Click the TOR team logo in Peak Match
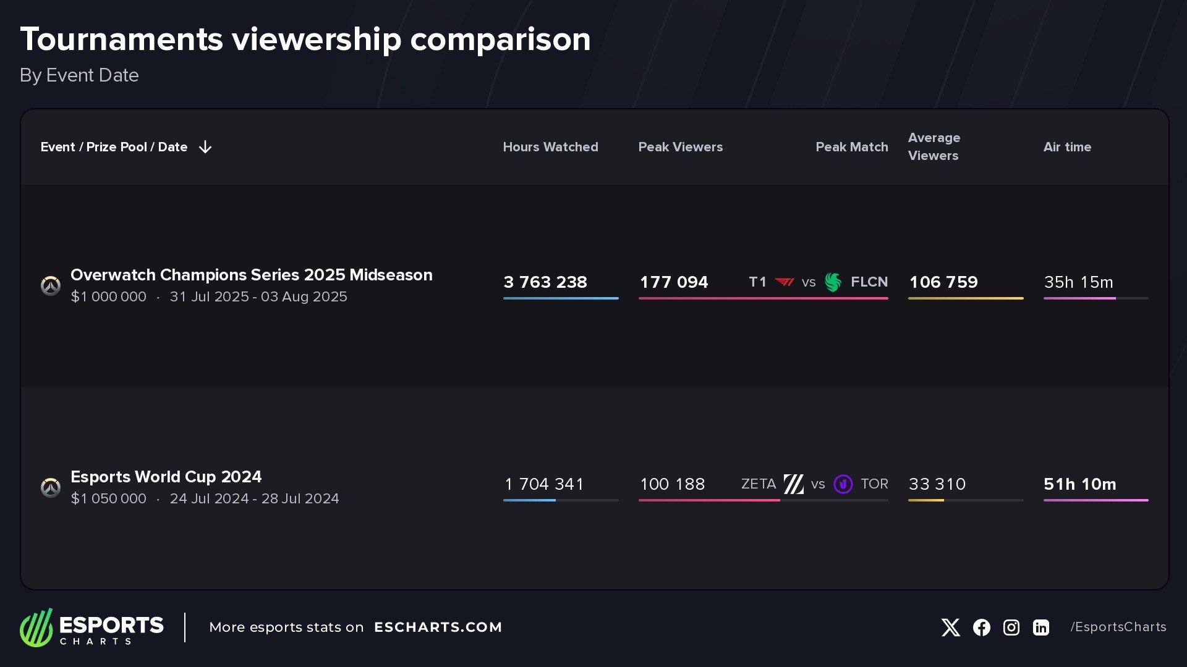This screenshot has width=1187, height=667. 843,484
